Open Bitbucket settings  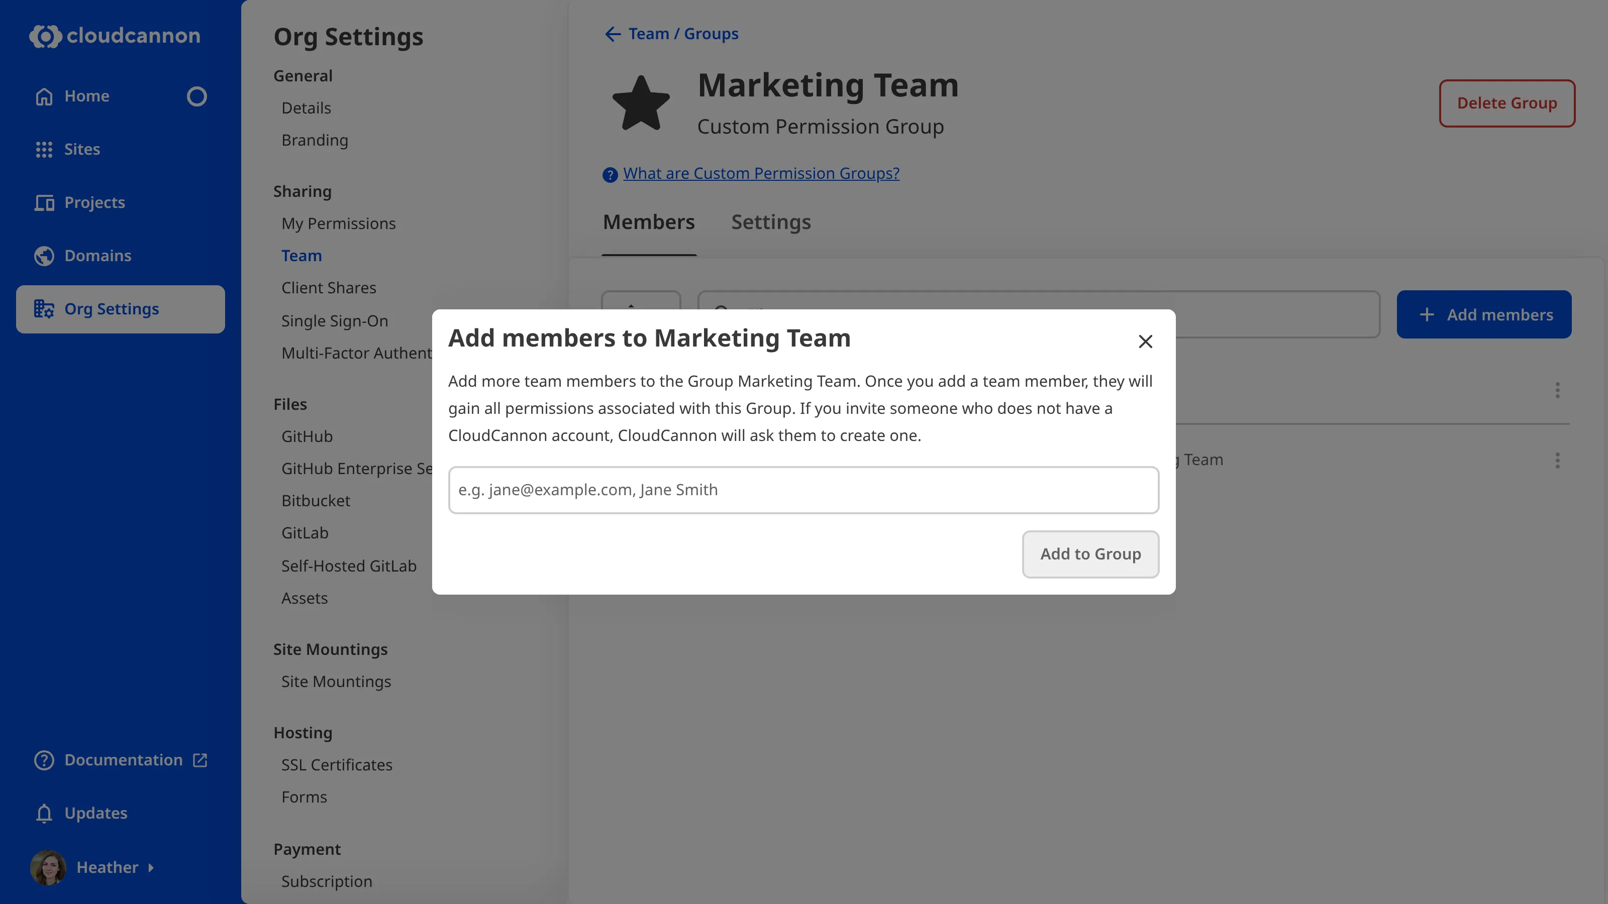pos(315,500)
